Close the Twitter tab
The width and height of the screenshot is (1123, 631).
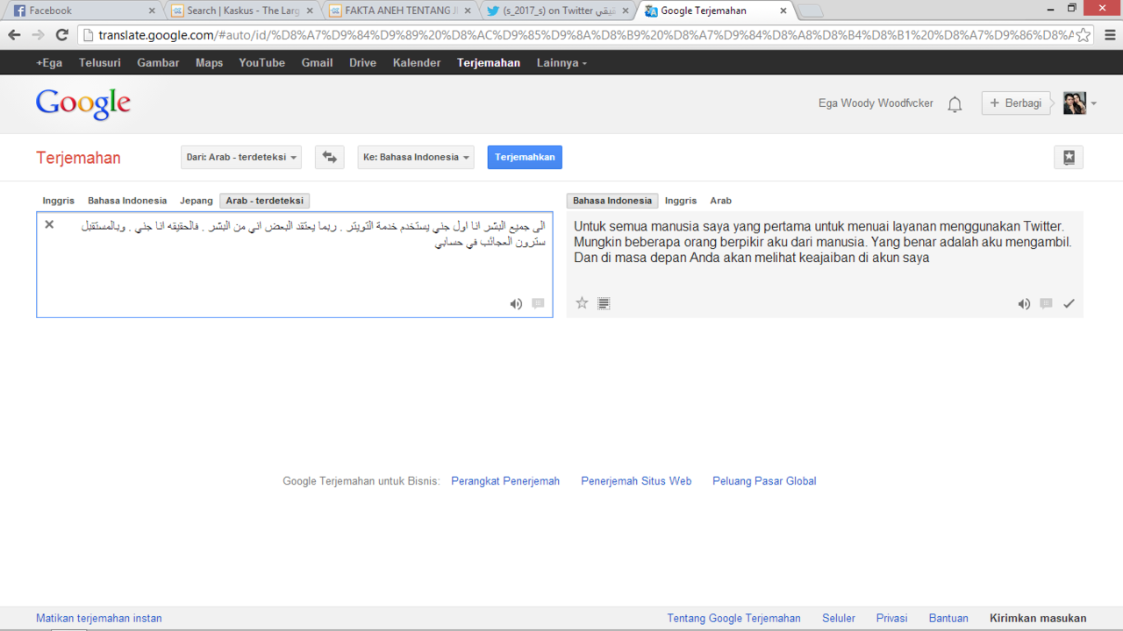(626, 11)
